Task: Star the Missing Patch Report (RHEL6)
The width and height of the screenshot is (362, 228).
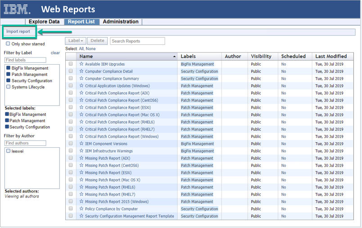Action: (81, 187)
